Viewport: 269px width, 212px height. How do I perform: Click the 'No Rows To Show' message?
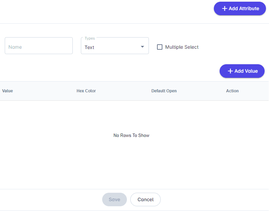(x=131, y=135)
